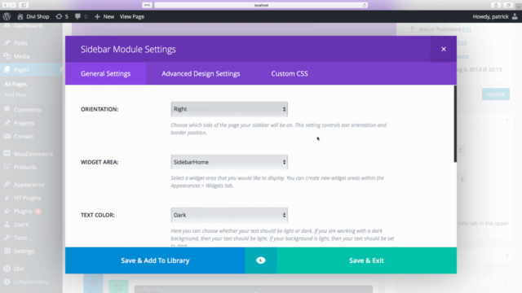Viewport: 522px width, 293px height.
Task: Click the WooCommerce icon in sidebar
Action: [7, 154]
